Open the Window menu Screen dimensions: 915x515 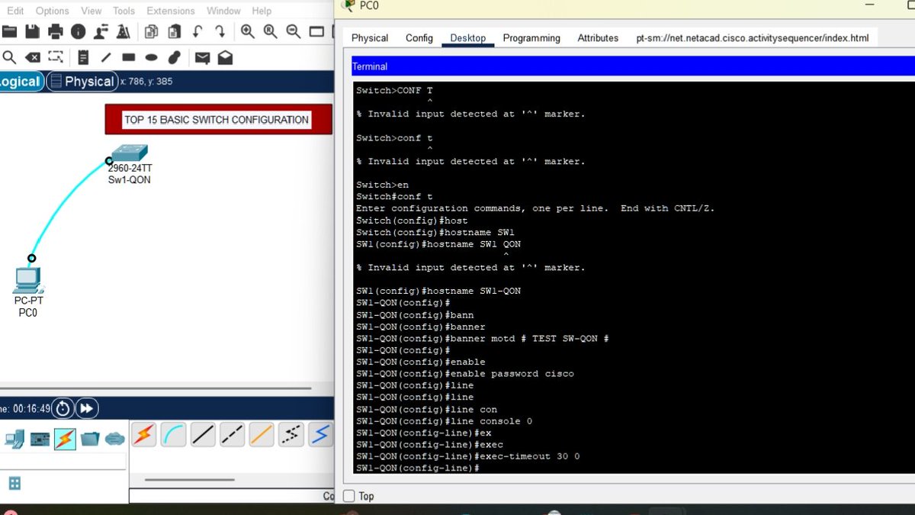(x=223, y=11)
